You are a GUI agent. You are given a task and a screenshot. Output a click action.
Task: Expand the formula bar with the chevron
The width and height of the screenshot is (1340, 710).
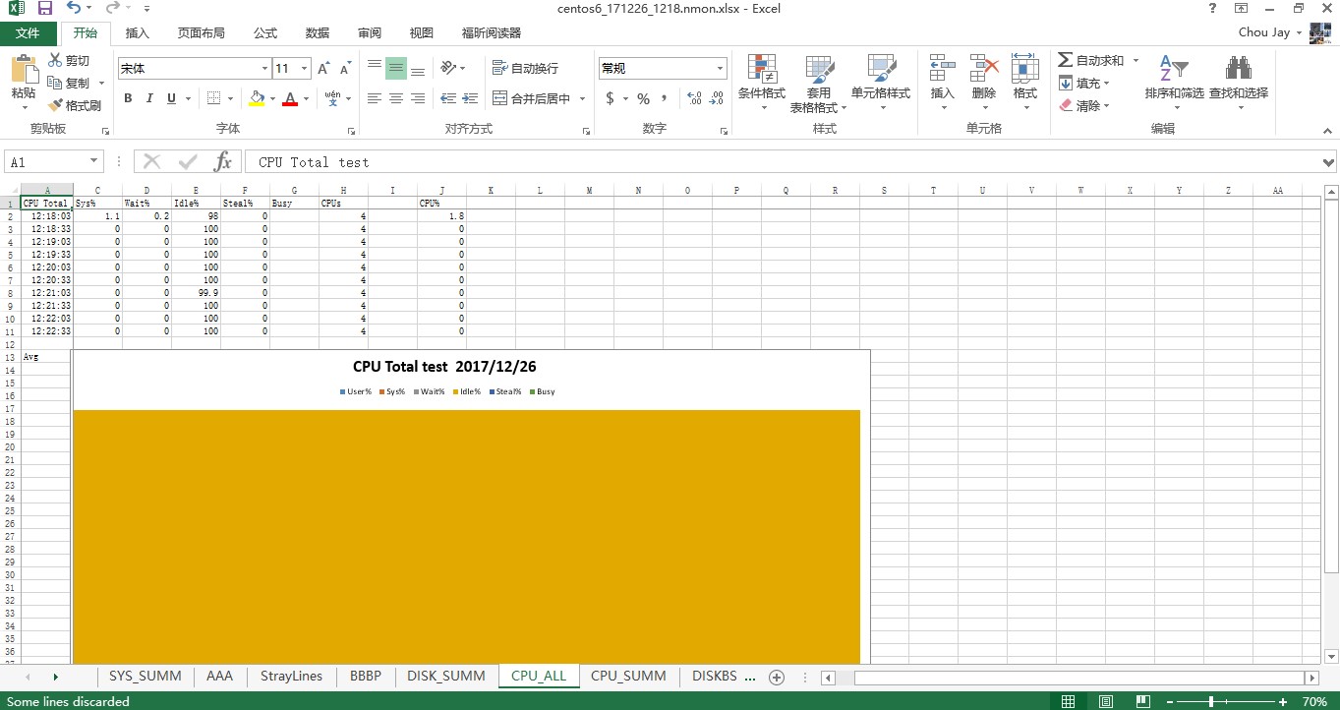(x=1329, y=162)
